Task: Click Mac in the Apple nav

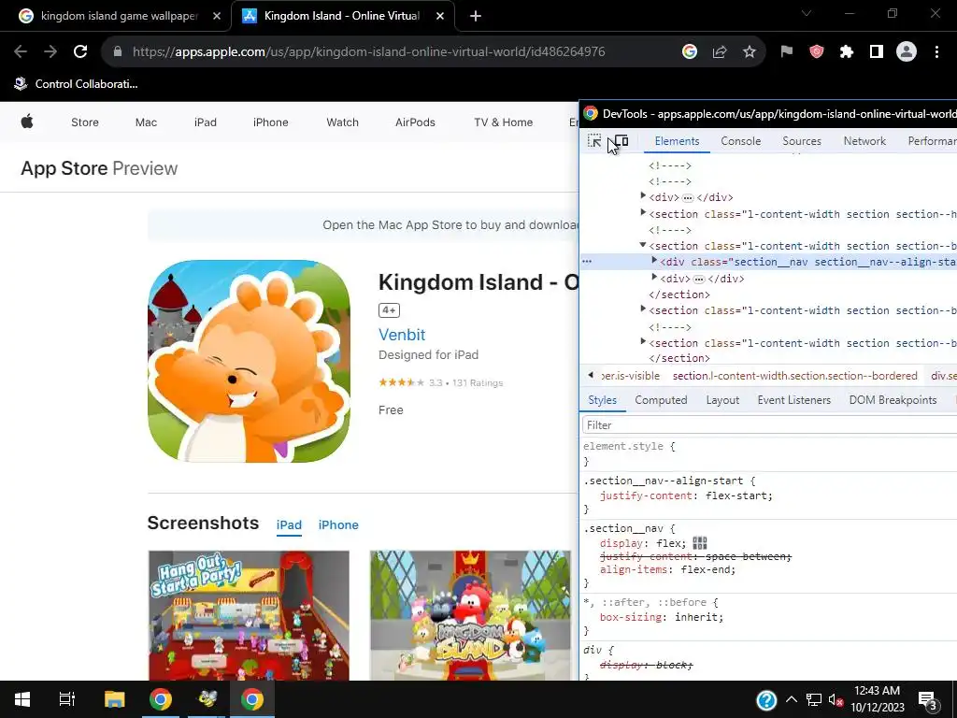Action: 146,122
